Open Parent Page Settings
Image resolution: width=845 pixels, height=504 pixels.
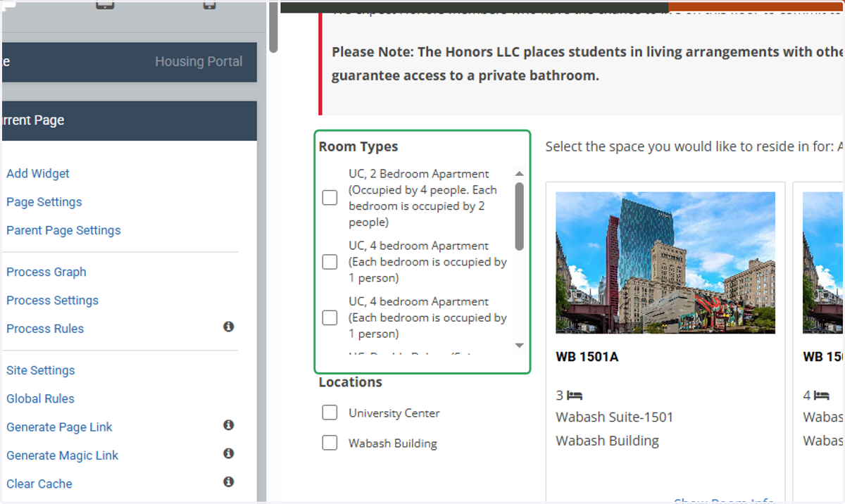(x=63, y=230)
